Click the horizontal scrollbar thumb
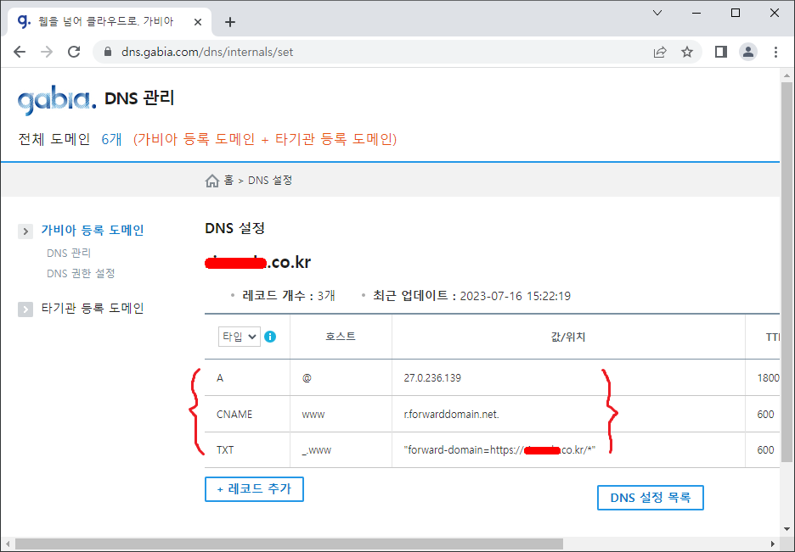Viewport: 795px width, 552px height. pyautogui.click(x=289, y=544)
